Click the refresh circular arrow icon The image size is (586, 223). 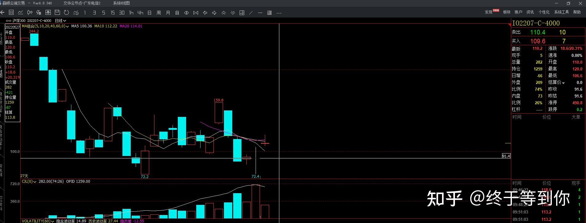(x=66, y=13)
